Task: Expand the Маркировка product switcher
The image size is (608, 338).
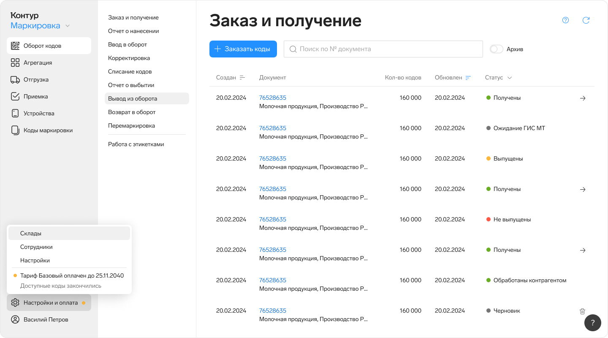Action: click(x=41, y=26)
